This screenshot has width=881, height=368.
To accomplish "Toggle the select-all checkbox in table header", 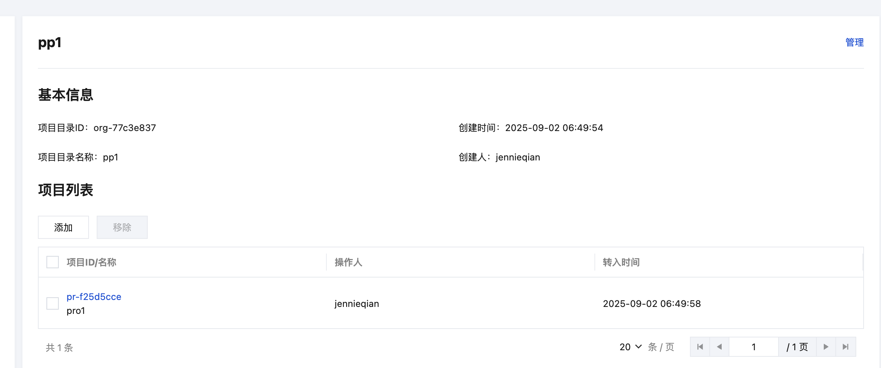I will pos(53,262).
